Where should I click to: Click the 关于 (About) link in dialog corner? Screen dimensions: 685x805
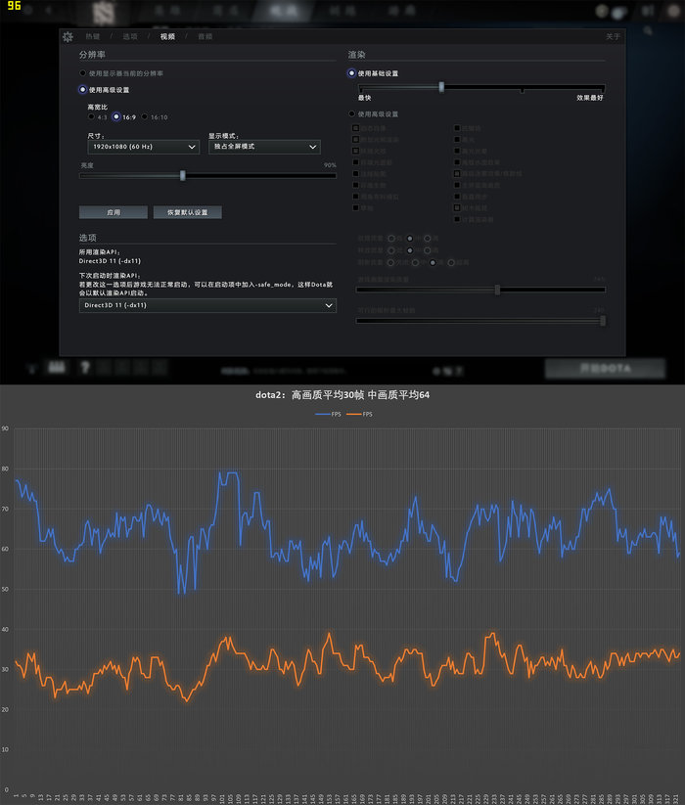(x=613, y=36)
